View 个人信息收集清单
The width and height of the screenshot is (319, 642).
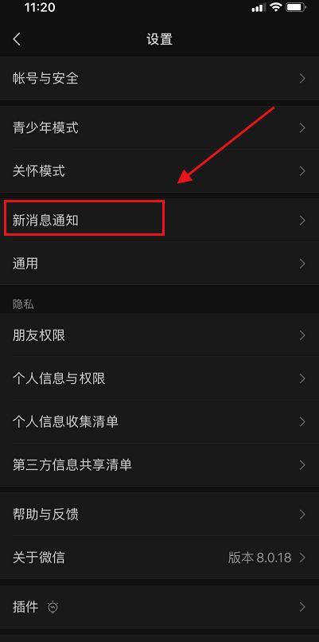(159, 421)
